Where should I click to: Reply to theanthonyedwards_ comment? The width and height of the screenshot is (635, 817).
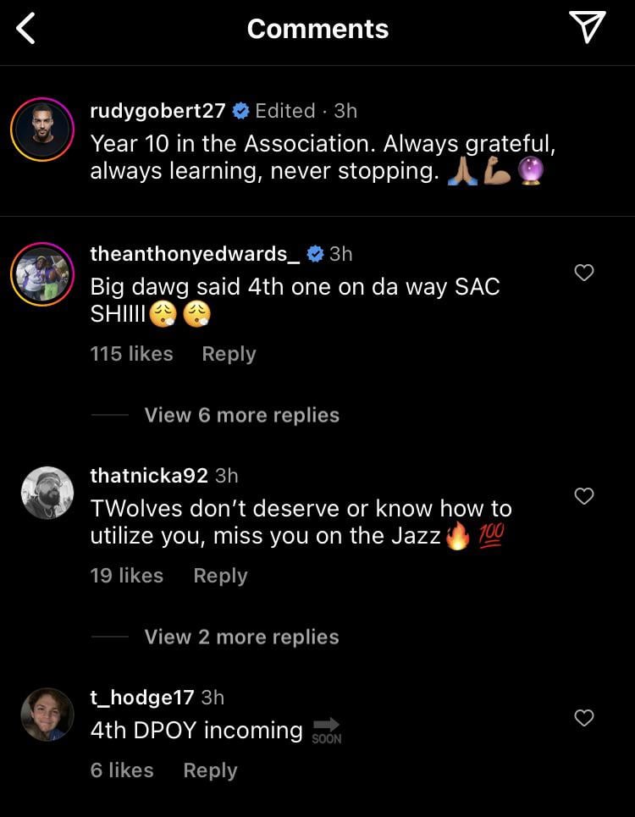(x=229, y=354)
